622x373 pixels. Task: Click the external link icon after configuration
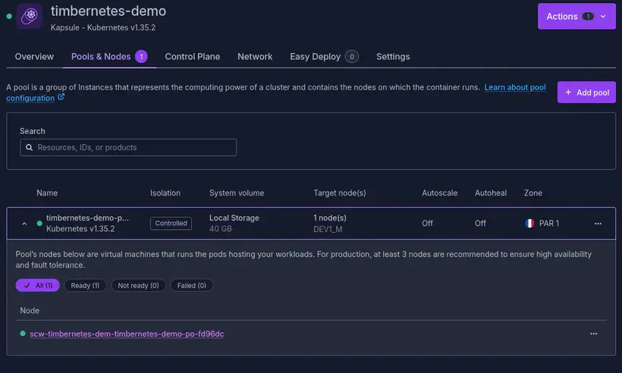click(61, 97)
